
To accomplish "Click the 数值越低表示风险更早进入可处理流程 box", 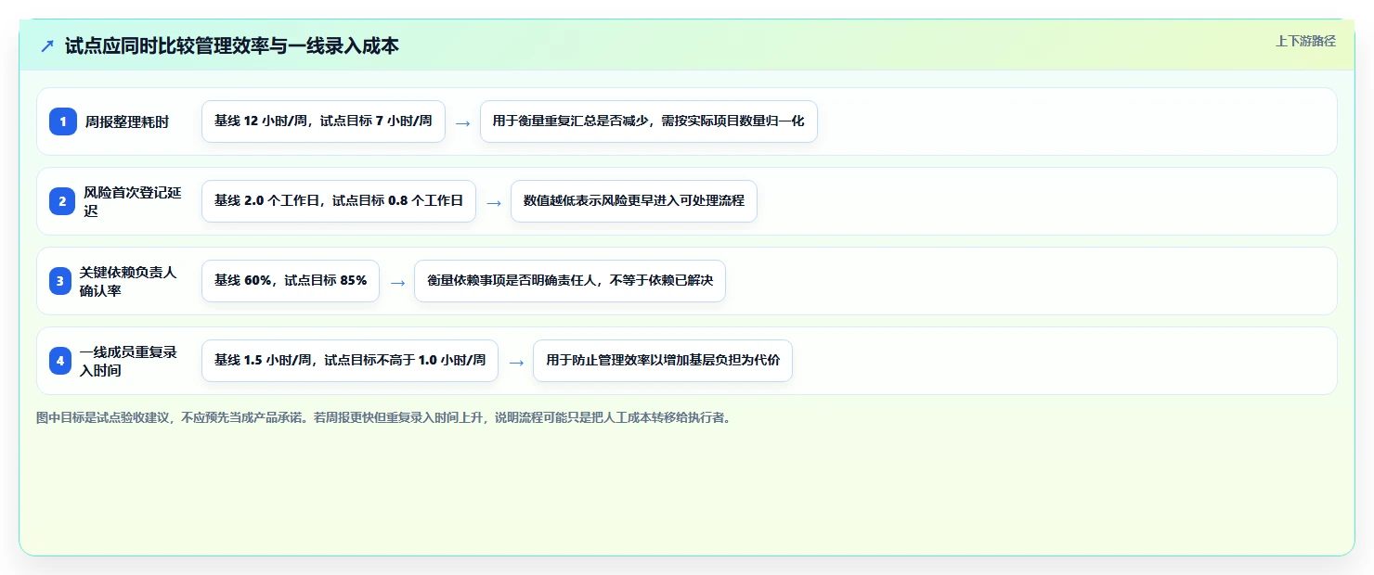I will (x=634, y=201).
